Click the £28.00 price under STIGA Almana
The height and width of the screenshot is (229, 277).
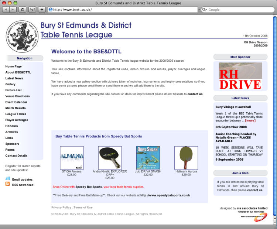(x=72, y=175)
